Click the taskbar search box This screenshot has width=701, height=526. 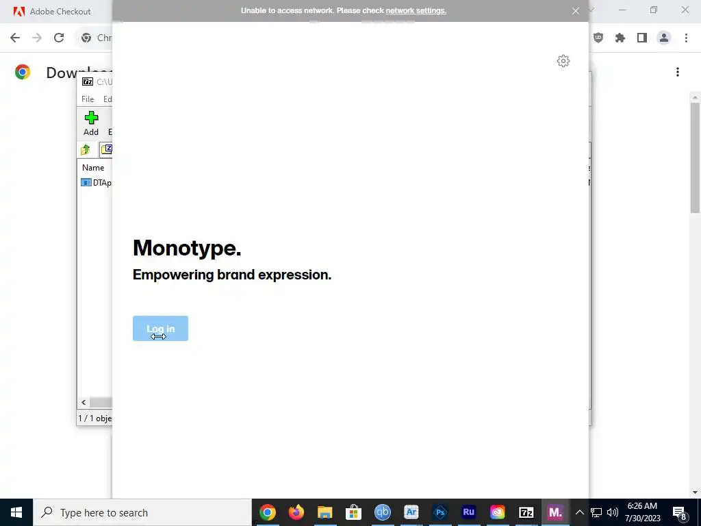142,512
